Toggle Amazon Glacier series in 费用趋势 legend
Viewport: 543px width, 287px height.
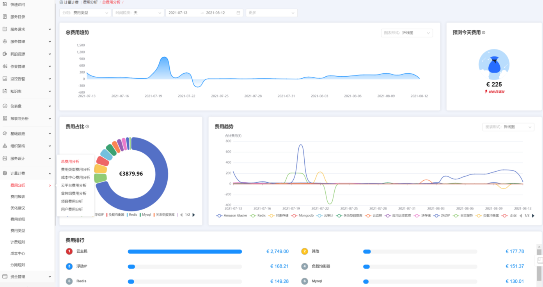[x=231, y=215]
